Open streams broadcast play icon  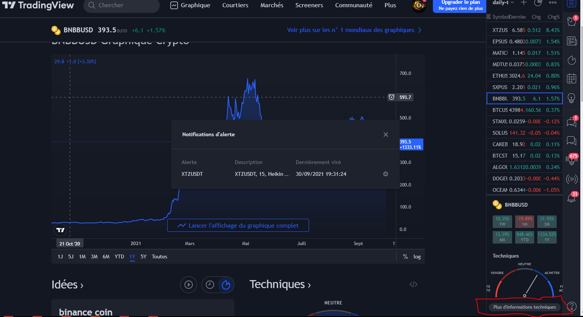(x=572, y=179)
